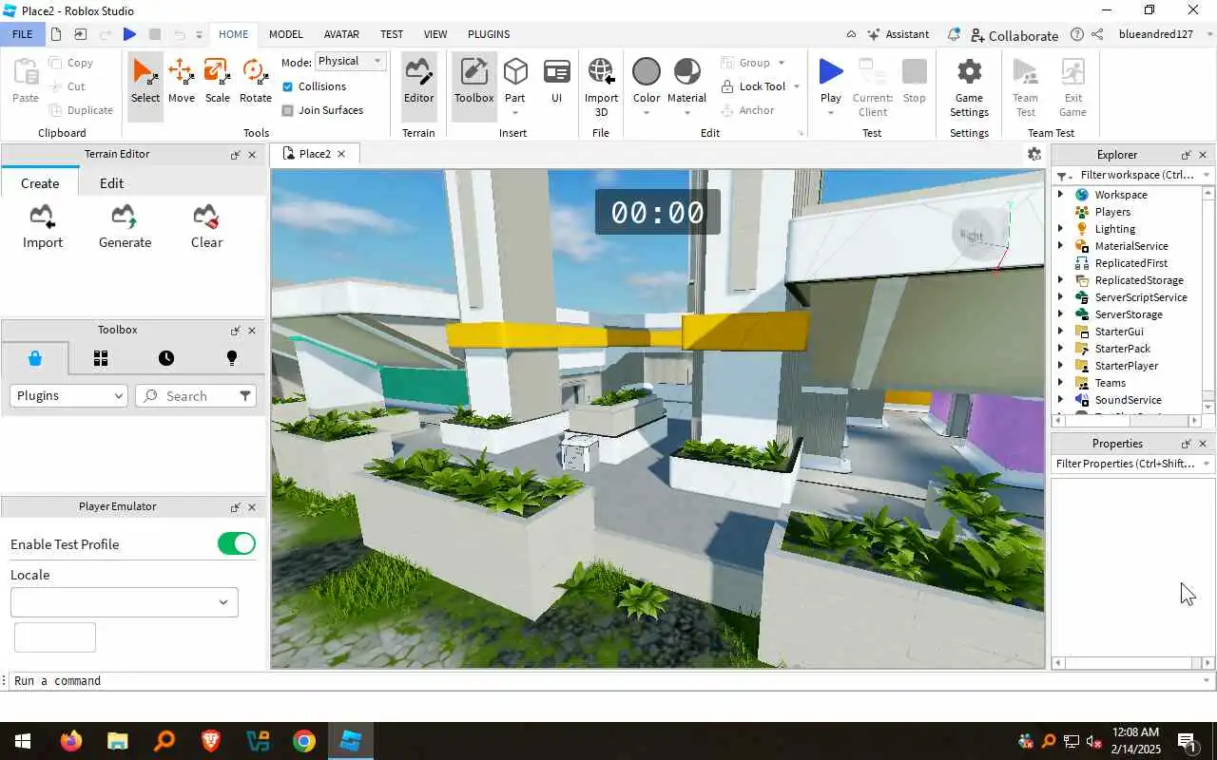
Task: Select the Move tool
Action: (181, 81)
